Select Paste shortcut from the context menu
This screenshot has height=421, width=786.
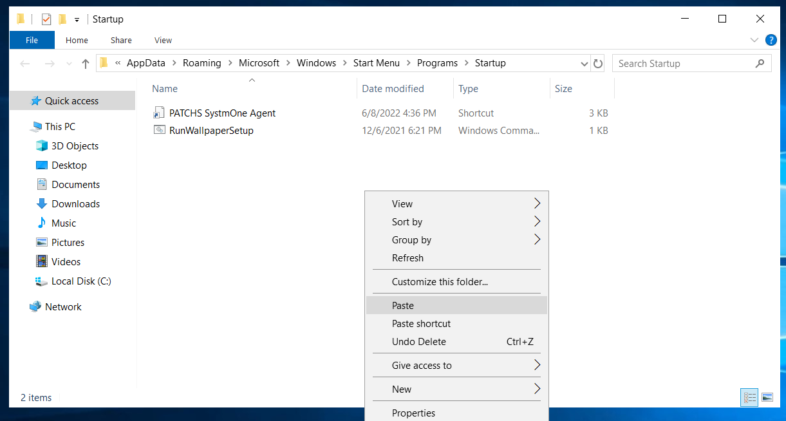pyautogui.click(x=421, y=323)
